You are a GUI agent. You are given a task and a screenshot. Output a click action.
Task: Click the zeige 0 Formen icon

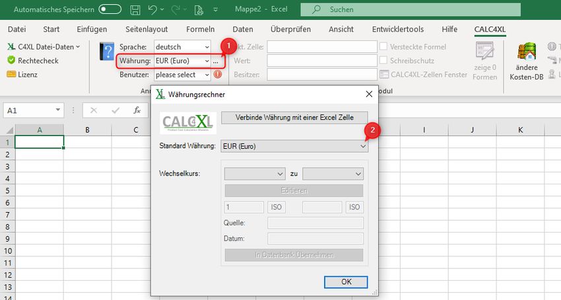point(485,50)
